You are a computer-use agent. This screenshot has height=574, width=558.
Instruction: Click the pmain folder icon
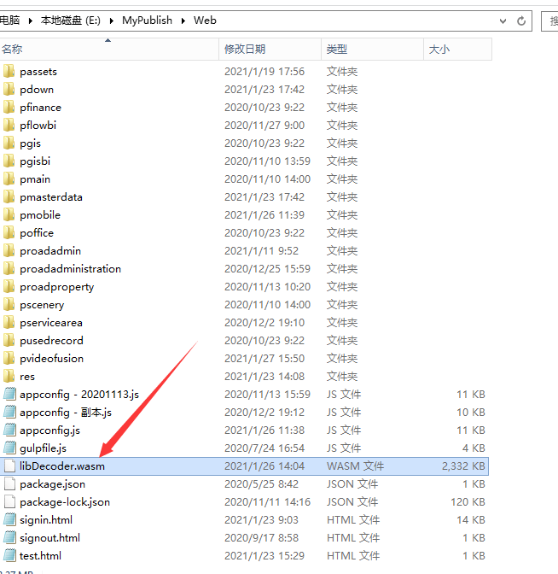point(9,179)
